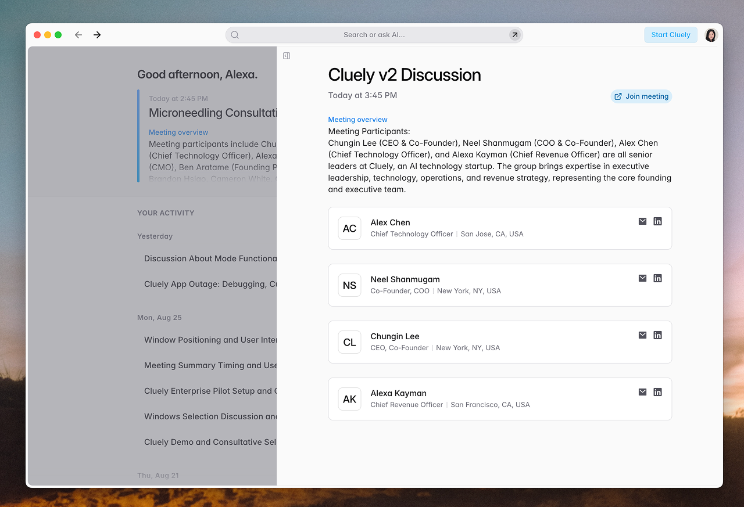The image size is (744, 507).
Task: Click the Today at 3:45 PM time
Action: (363, 95)
